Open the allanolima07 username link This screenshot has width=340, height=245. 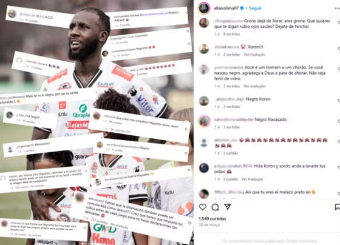pos(226,8)
